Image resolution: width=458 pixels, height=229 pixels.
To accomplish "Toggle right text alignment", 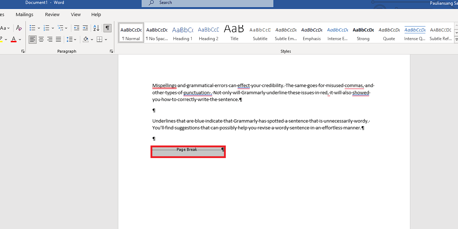I will pos(49,39).
